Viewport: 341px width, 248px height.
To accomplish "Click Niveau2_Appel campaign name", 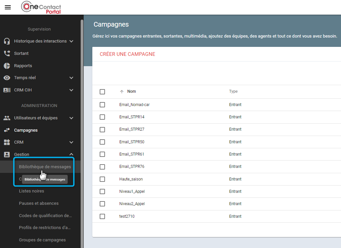I will (132, 204).
